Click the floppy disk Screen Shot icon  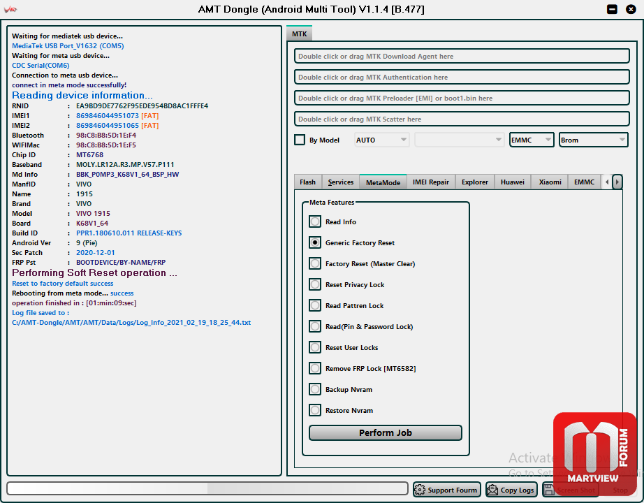click(x=549, y=490)
